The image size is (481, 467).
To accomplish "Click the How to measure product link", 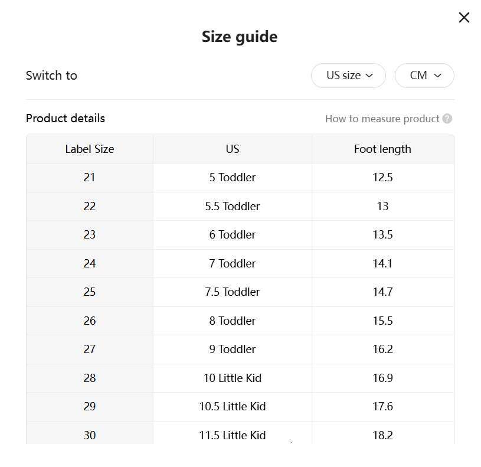I will pos(382,119).
